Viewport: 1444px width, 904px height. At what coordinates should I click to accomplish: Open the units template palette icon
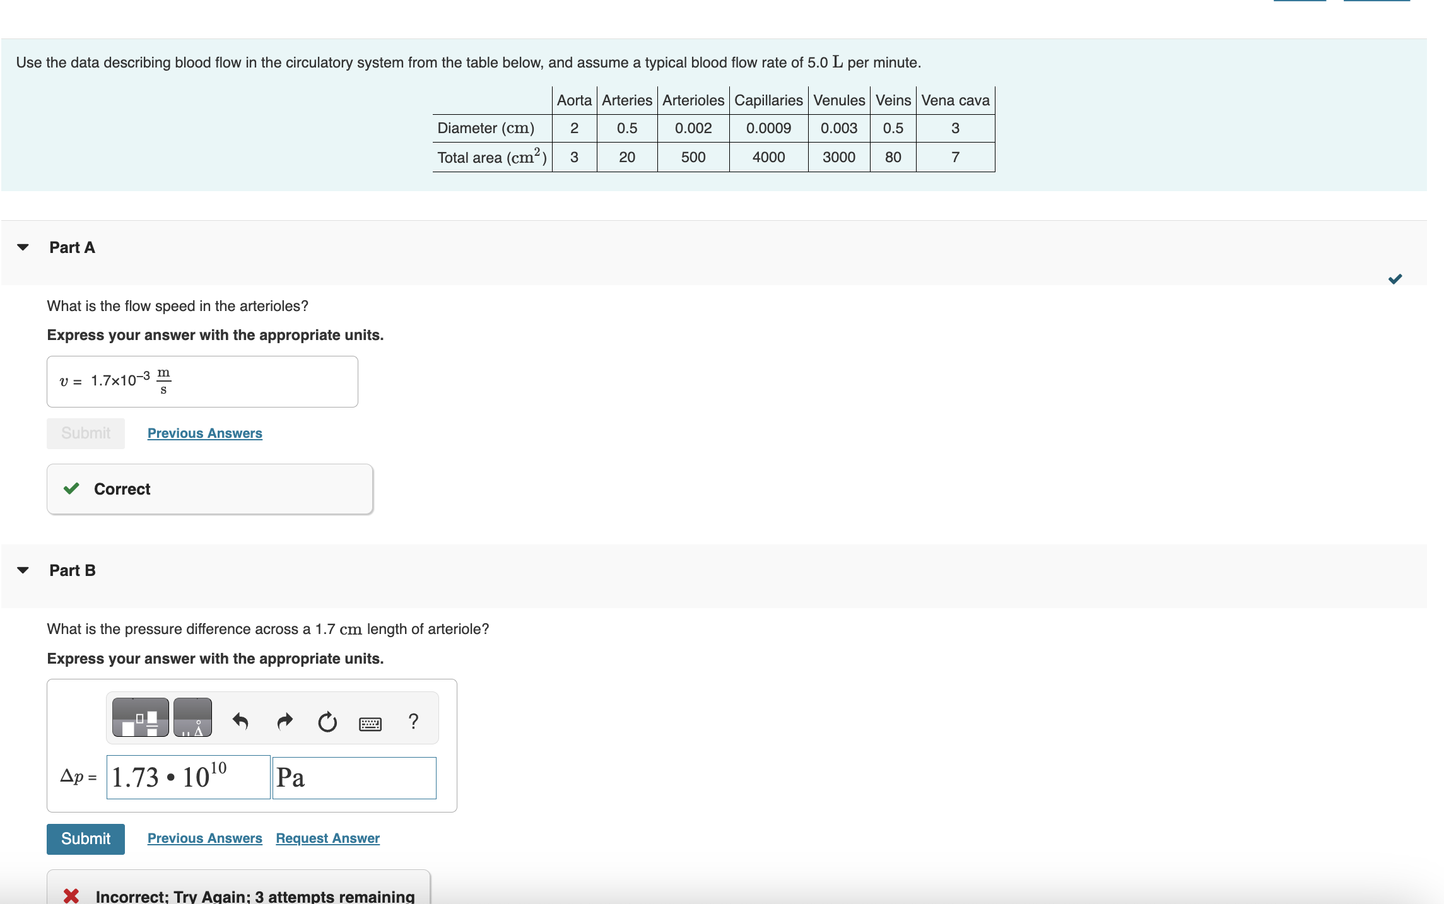pos(192,717)
